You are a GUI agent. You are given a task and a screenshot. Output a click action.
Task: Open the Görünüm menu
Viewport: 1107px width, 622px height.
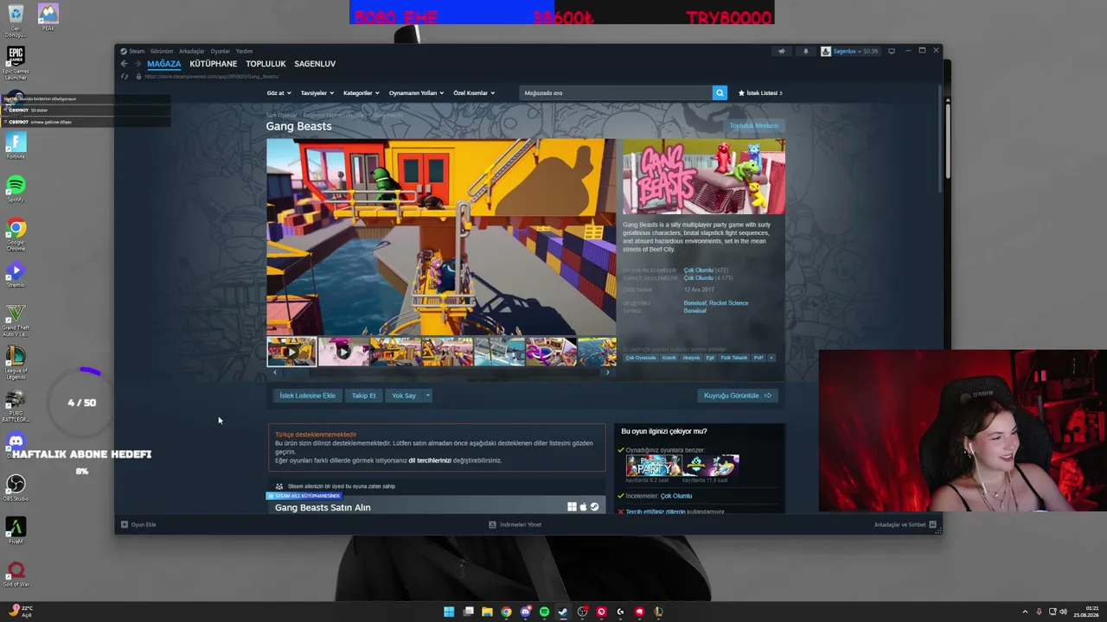coord(162,51)
